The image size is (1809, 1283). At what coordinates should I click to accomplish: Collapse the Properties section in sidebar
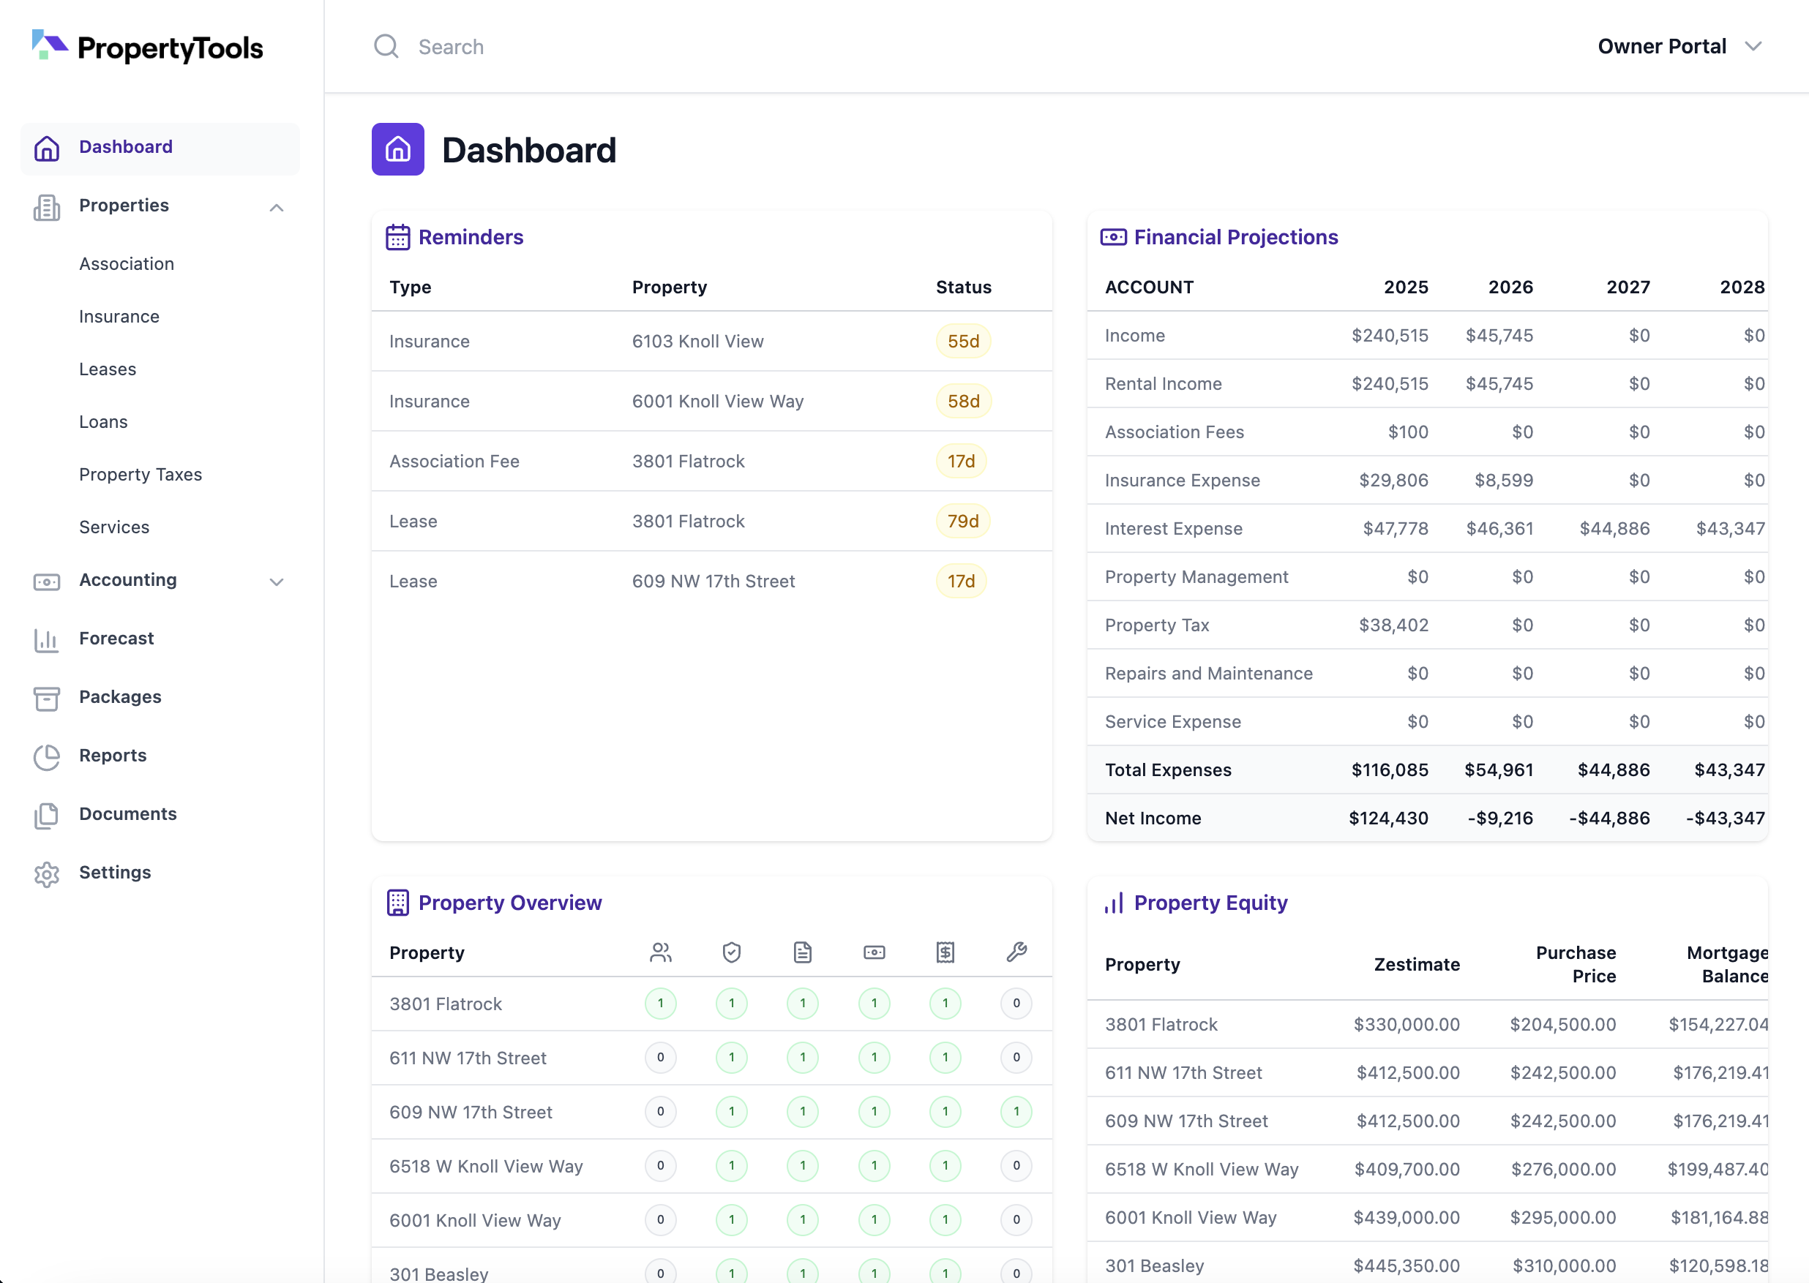pos(276,207)
